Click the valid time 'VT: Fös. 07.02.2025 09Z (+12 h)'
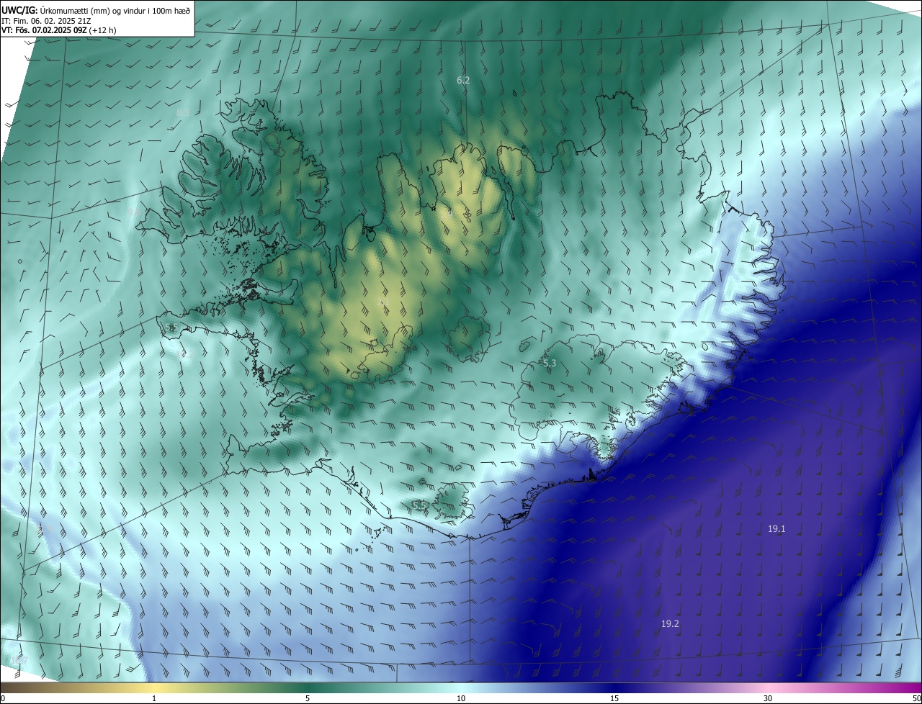This screenshot has height=704, width=922. tap(59, 30)
